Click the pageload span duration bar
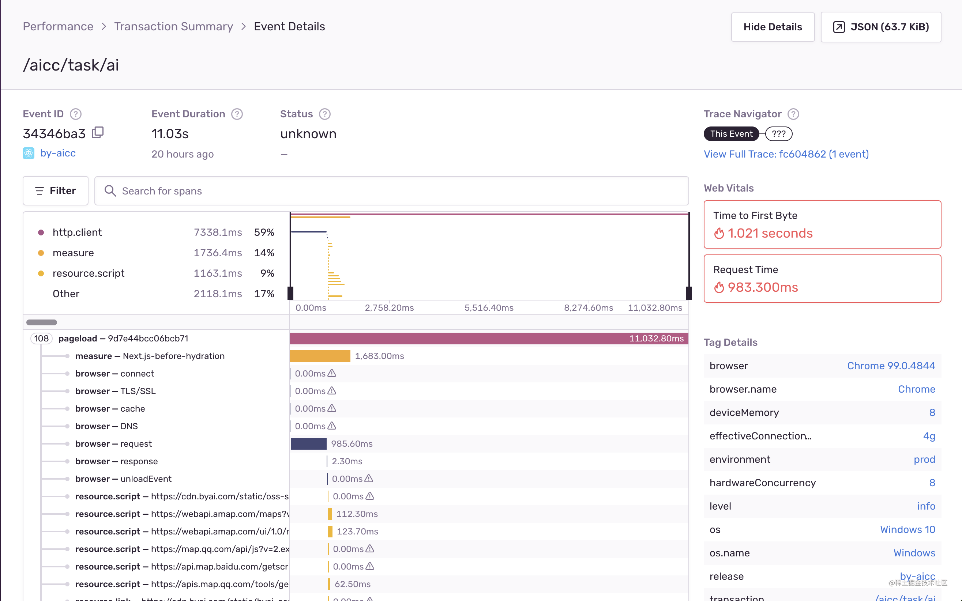 coord(489,338)
